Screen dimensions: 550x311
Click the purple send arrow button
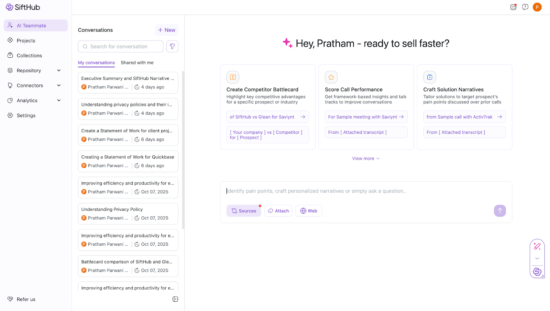pos(500,211)
